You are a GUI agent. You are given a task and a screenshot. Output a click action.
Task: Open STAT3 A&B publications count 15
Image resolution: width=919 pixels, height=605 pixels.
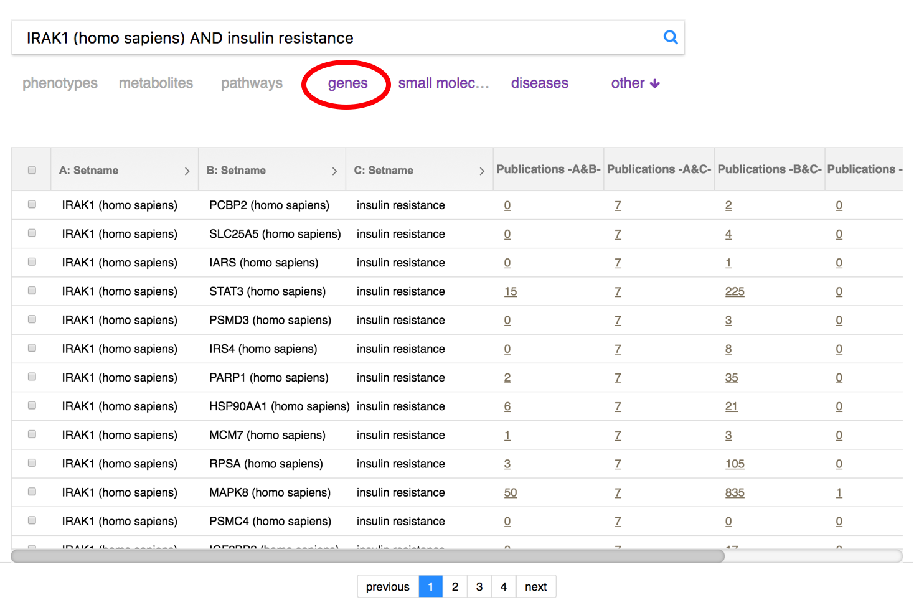pyautogui.click(x=511, y=291)
